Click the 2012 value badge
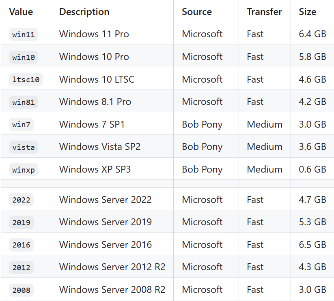The width and height of the screenshot is (334, 301). click(x=21, y=267)
